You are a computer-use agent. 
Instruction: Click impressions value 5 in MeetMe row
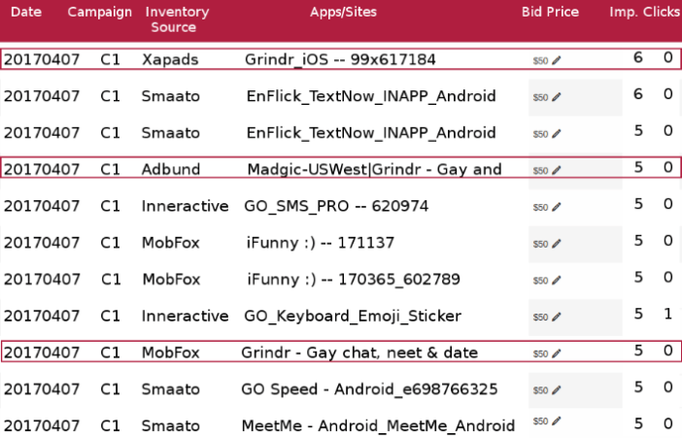click(638, 423)
